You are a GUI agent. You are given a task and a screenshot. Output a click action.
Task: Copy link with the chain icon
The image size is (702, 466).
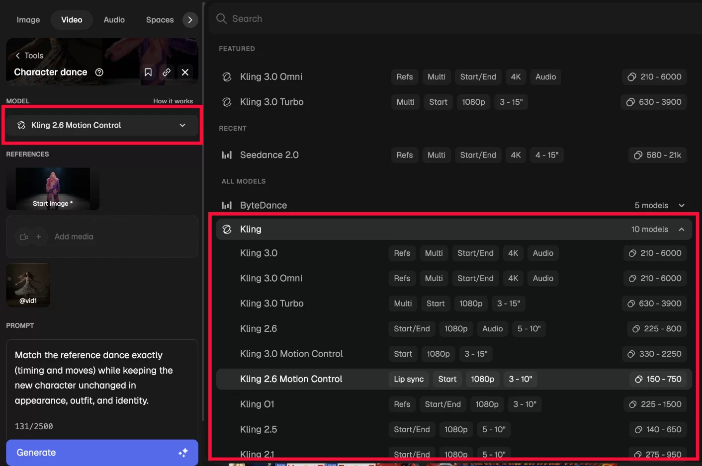click(x=167, y=72)
